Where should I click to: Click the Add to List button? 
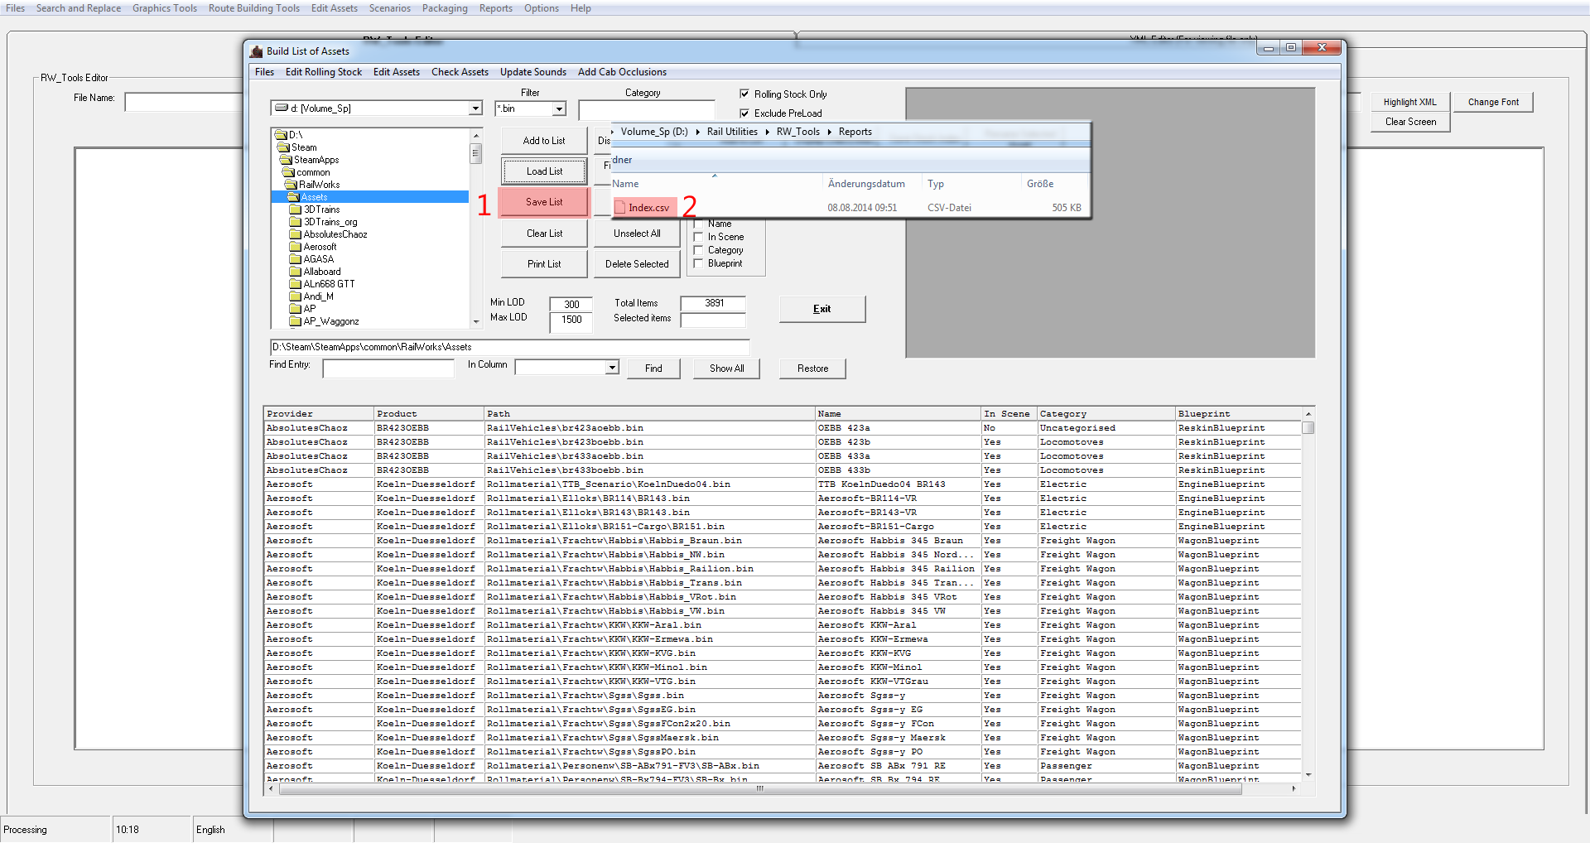coord(544,141)
